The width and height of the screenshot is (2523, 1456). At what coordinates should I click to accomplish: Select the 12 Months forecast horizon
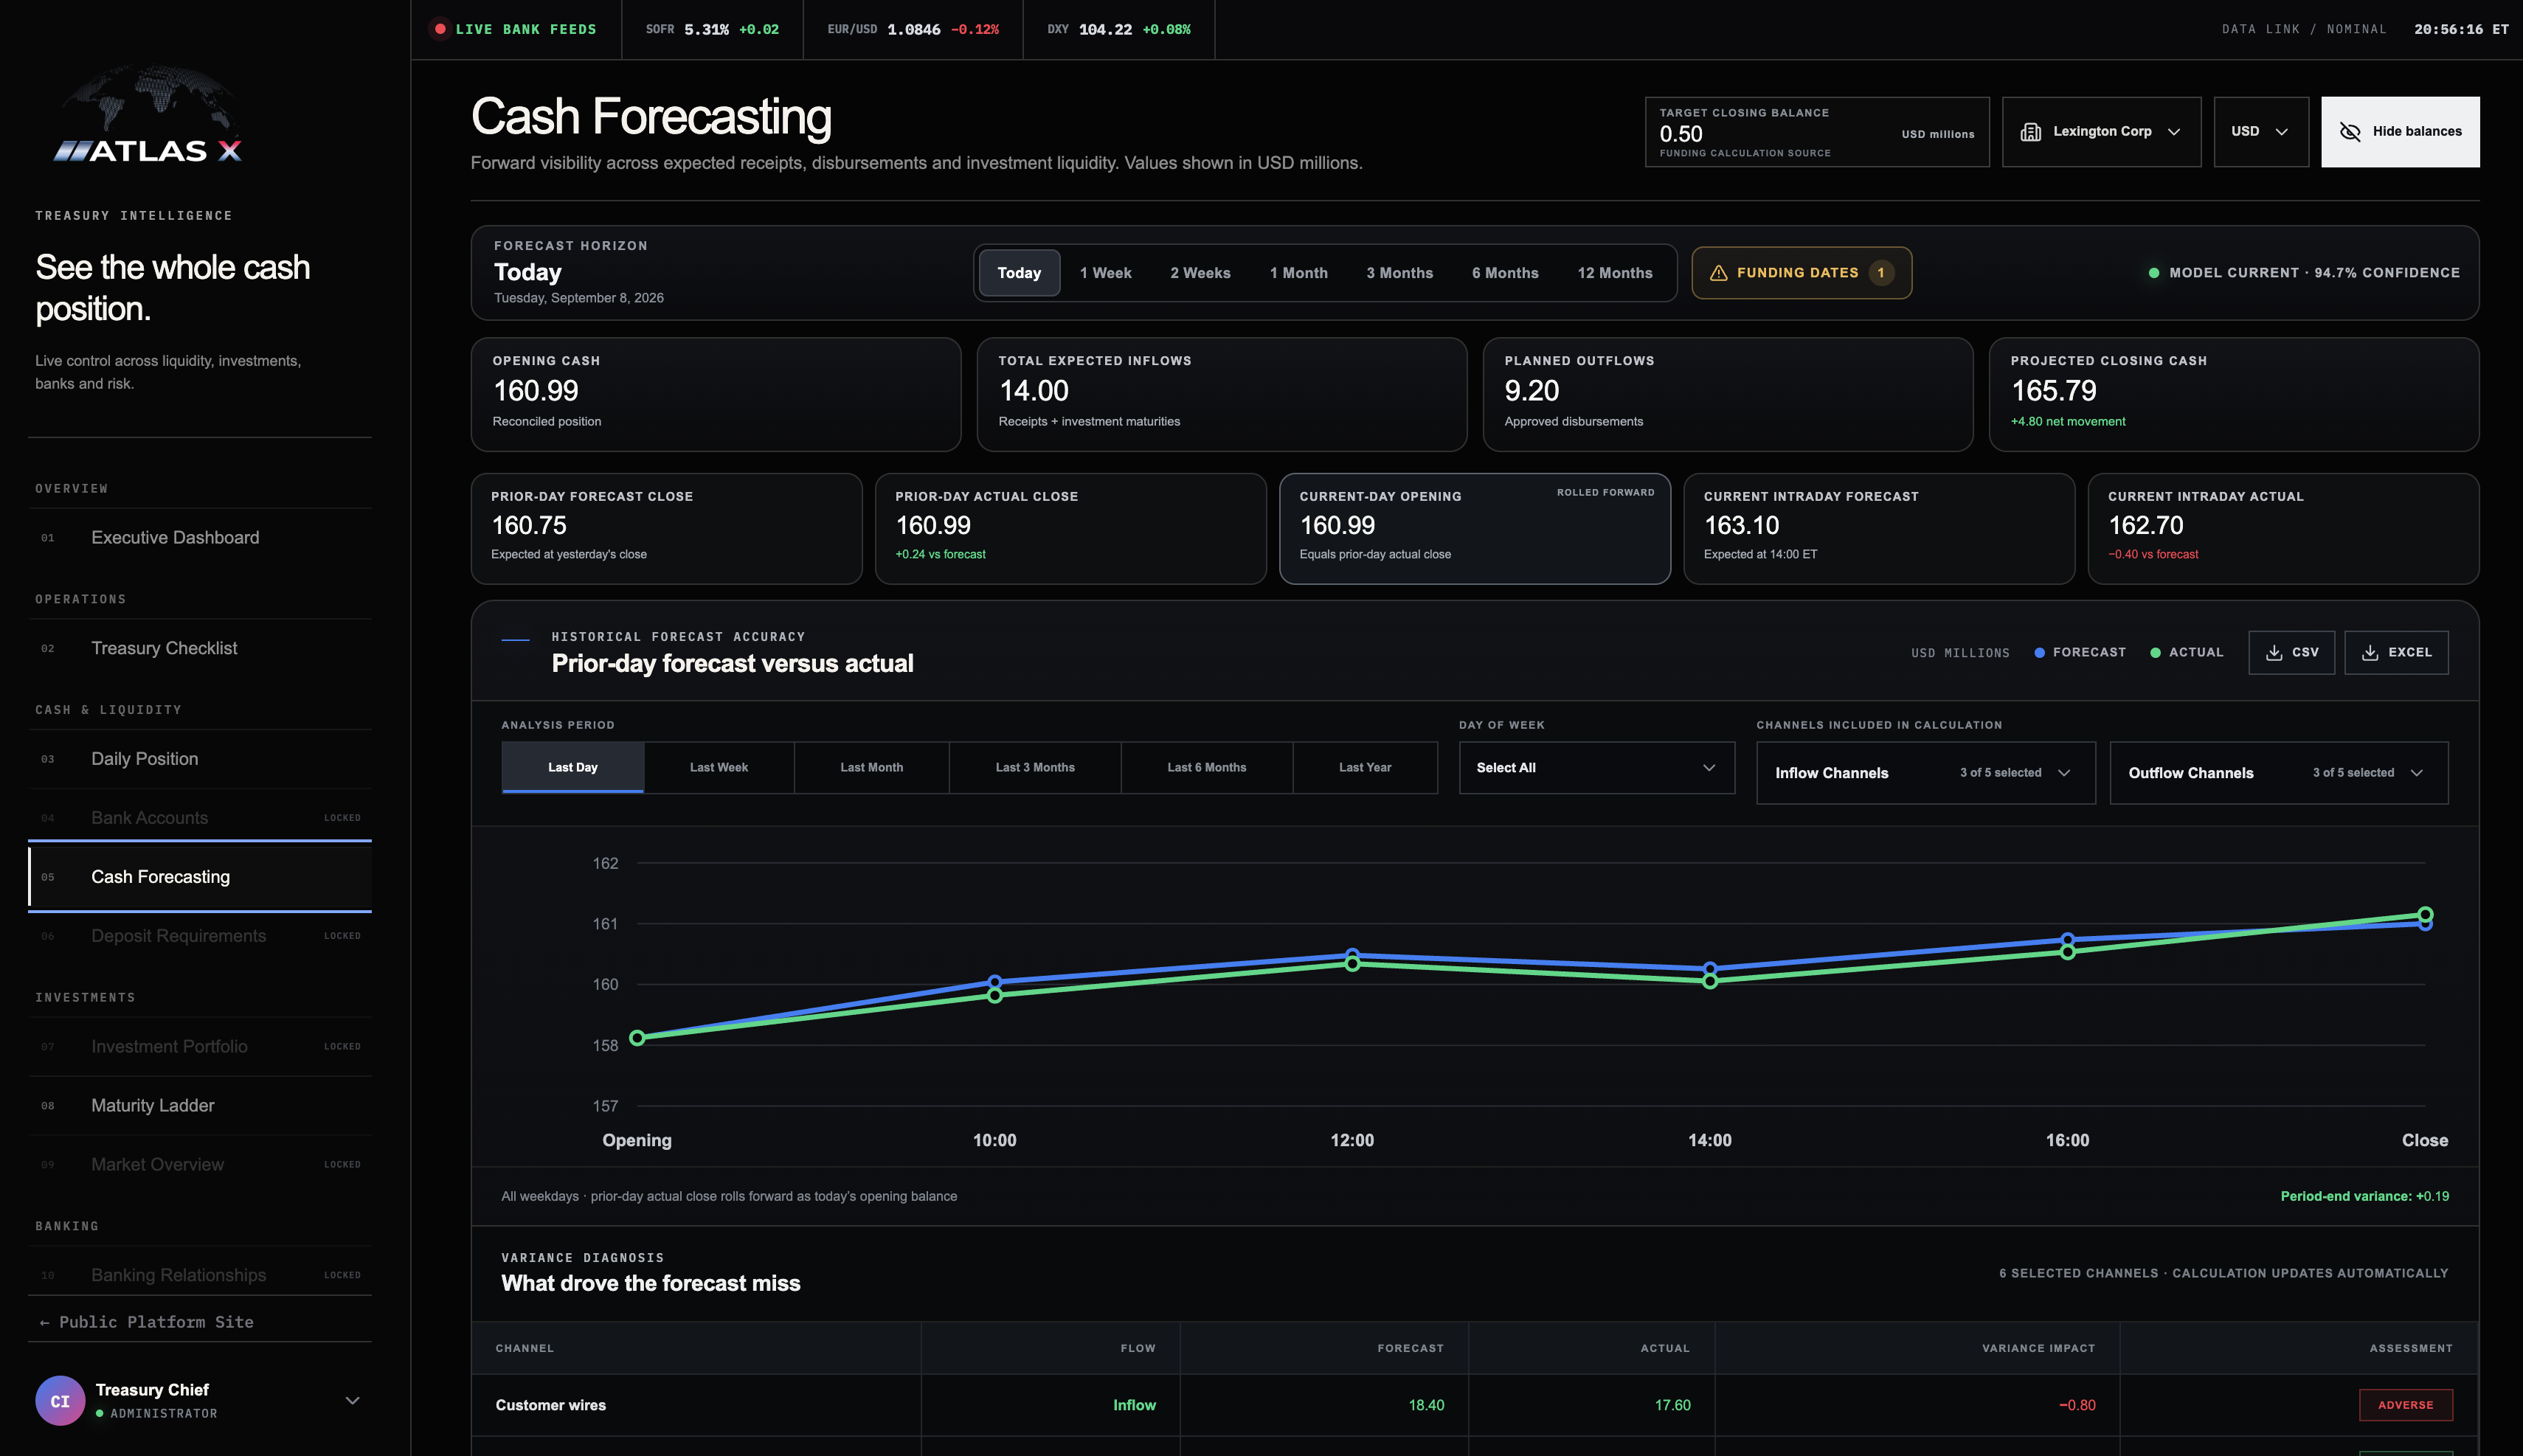point(1614,273)
